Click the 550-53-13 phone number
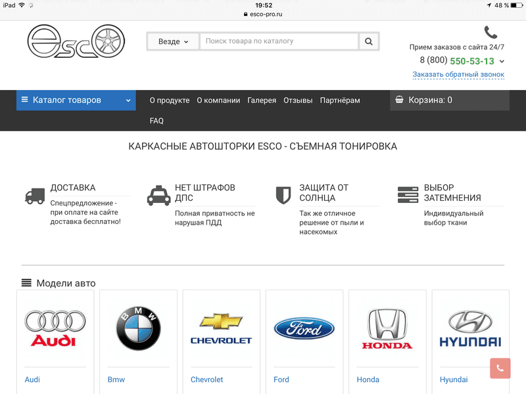The width and height of the screenshot is (526, 394). click(472, 61)
